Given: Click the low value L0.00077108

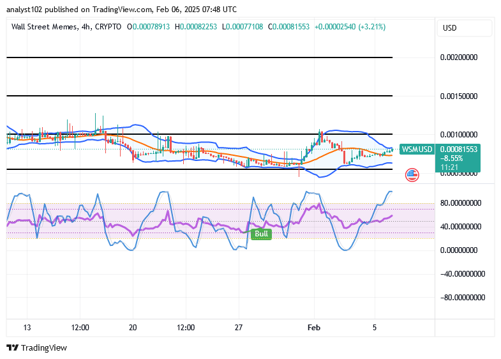Looking at the screenshot, I should (x=243, y=27).
